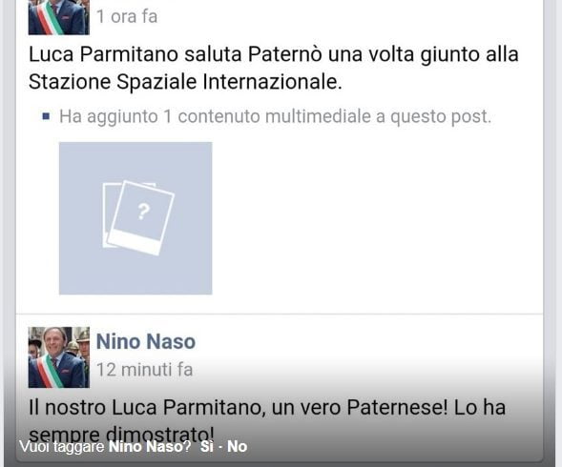Screen dimensions: 562x467
Task: Decline tagging by choosing "No"
Action: [238, 446]
